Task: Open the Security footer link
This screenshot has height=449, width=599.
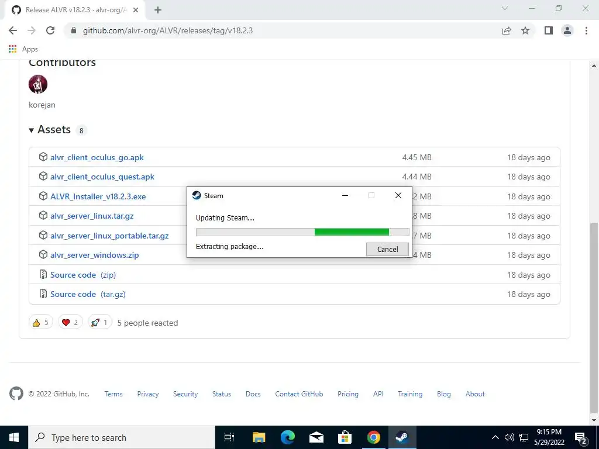Action: [x=185, y=394]
